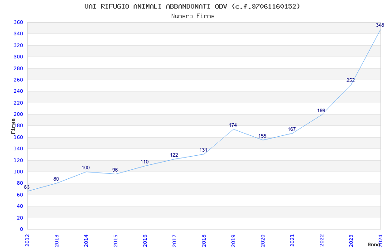Click the data label 80 above 2013
The width and height of the screenshot is (385, 249).
point(56,179)
